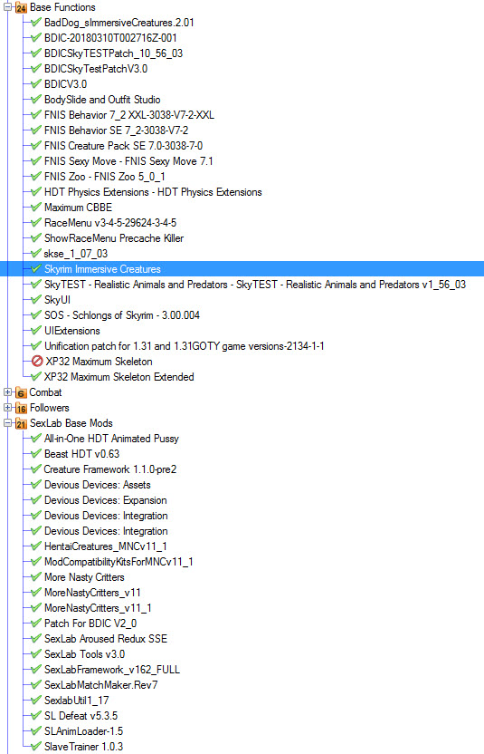Click the green checkmark next to Beast HDT v0.63
The image size is (484, 754).
coord(36,453)
